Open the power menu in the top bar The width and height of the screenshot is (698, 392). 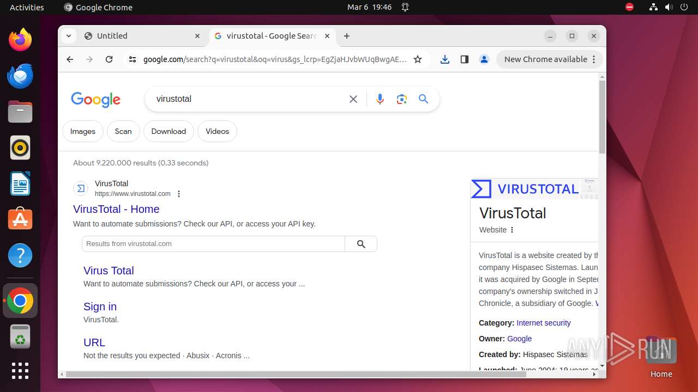[684, 7]
